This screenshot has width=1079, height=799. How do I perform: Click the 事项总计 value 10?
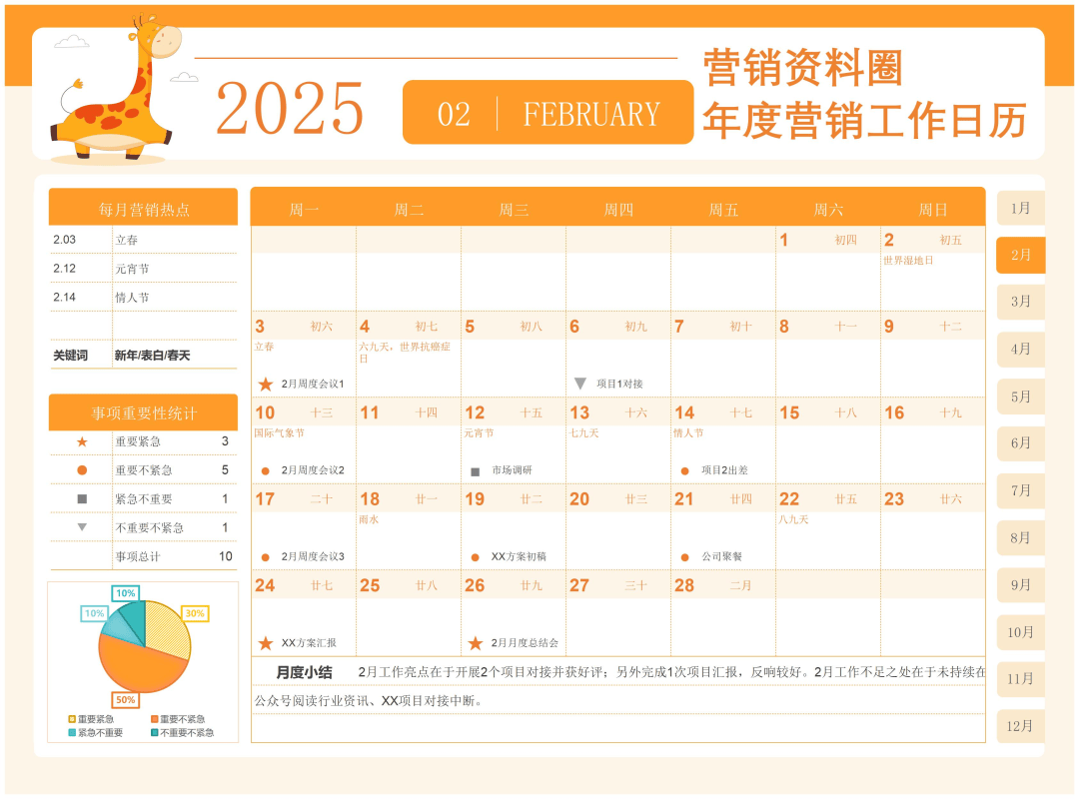[x=225, y=556]
